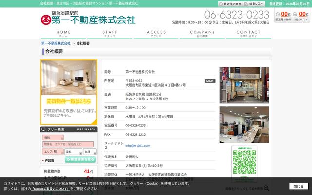Open the CONTACT navigation tab
The height and width of the screenshot is (195, 312).
(x=249, y=34)
